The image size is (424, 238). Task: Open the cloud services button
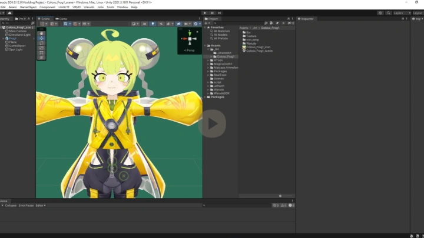[x=10, y=13]
